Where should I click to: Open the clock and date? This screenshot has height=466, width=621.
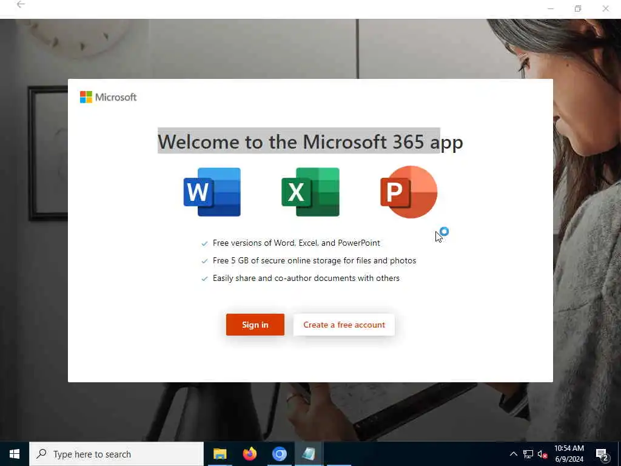569,454
